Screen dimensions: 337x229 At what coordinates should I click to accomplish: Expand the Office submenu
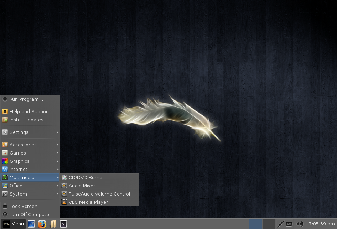[30, 186]
